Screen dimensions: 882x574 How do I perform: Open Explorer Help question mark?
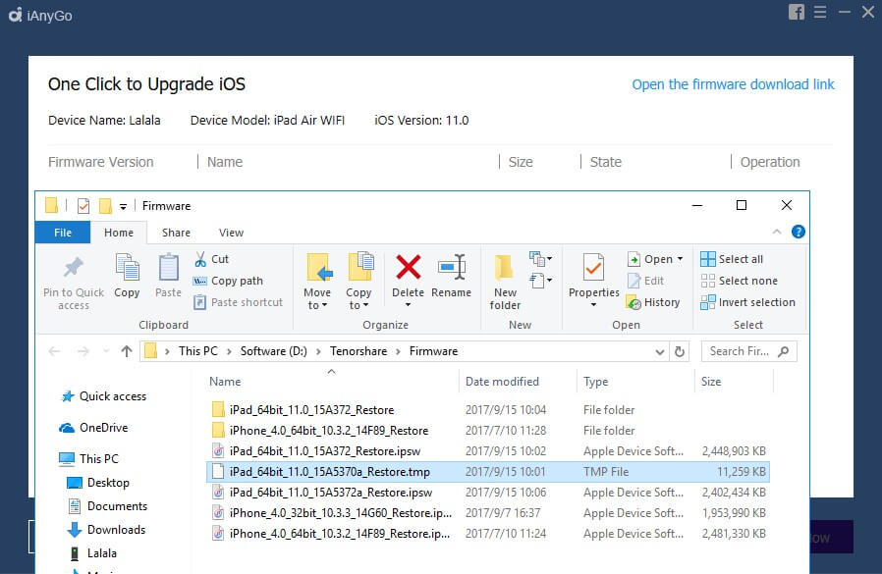(x=799, y=232)
